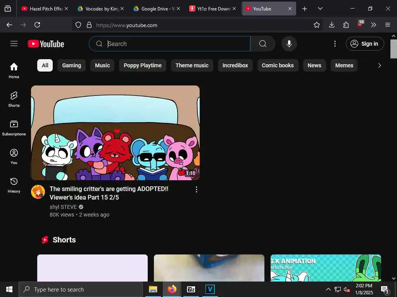The width and height of the screenshot is (397, 297).
Task: Select the Poppy Playtime chip
Action: [143, 65]
